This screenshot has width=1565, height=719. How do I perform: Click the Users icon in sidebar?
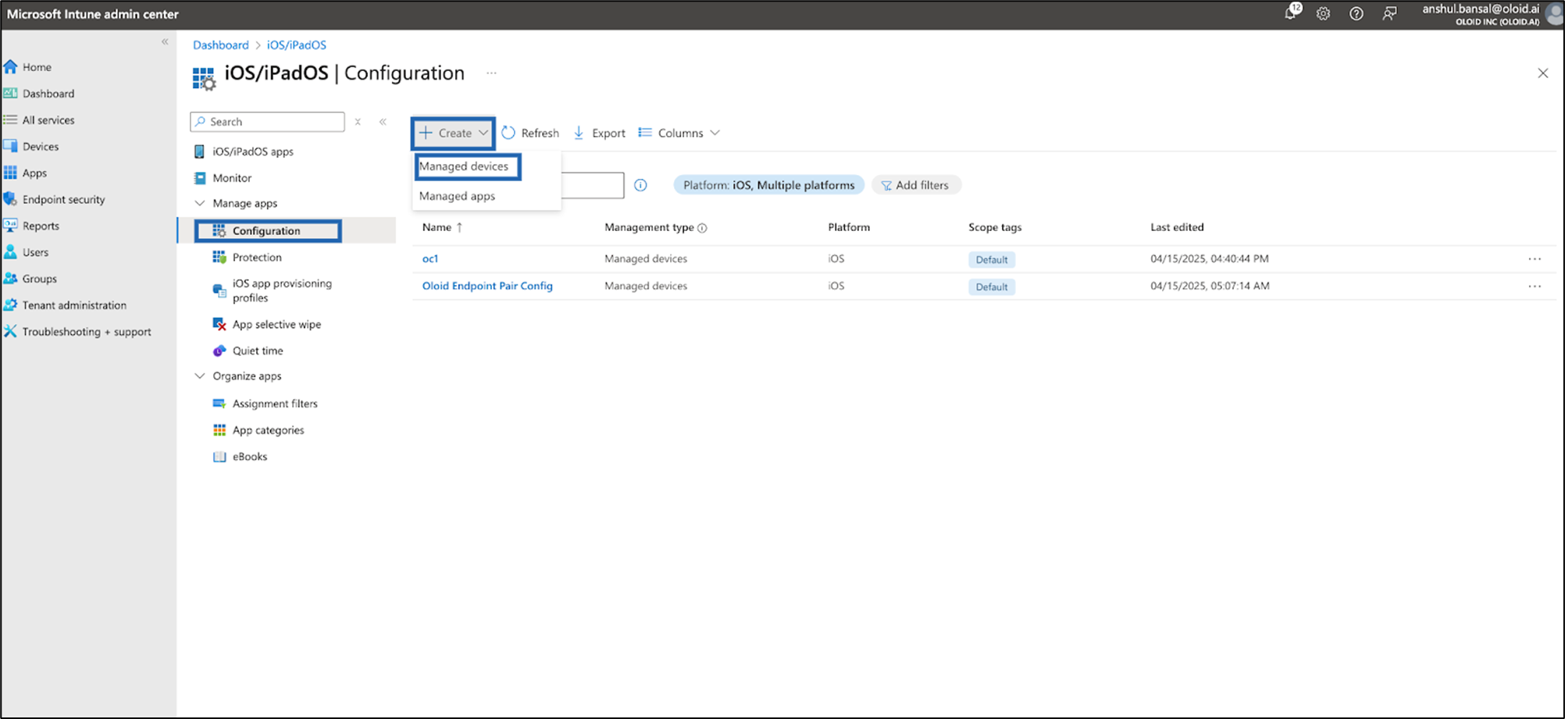click(x=10, y=252)
